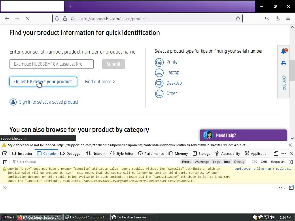Toggle Responsive Design Mode icon
The width and height of the screenshot is (295, 221).
click(276, 154)
